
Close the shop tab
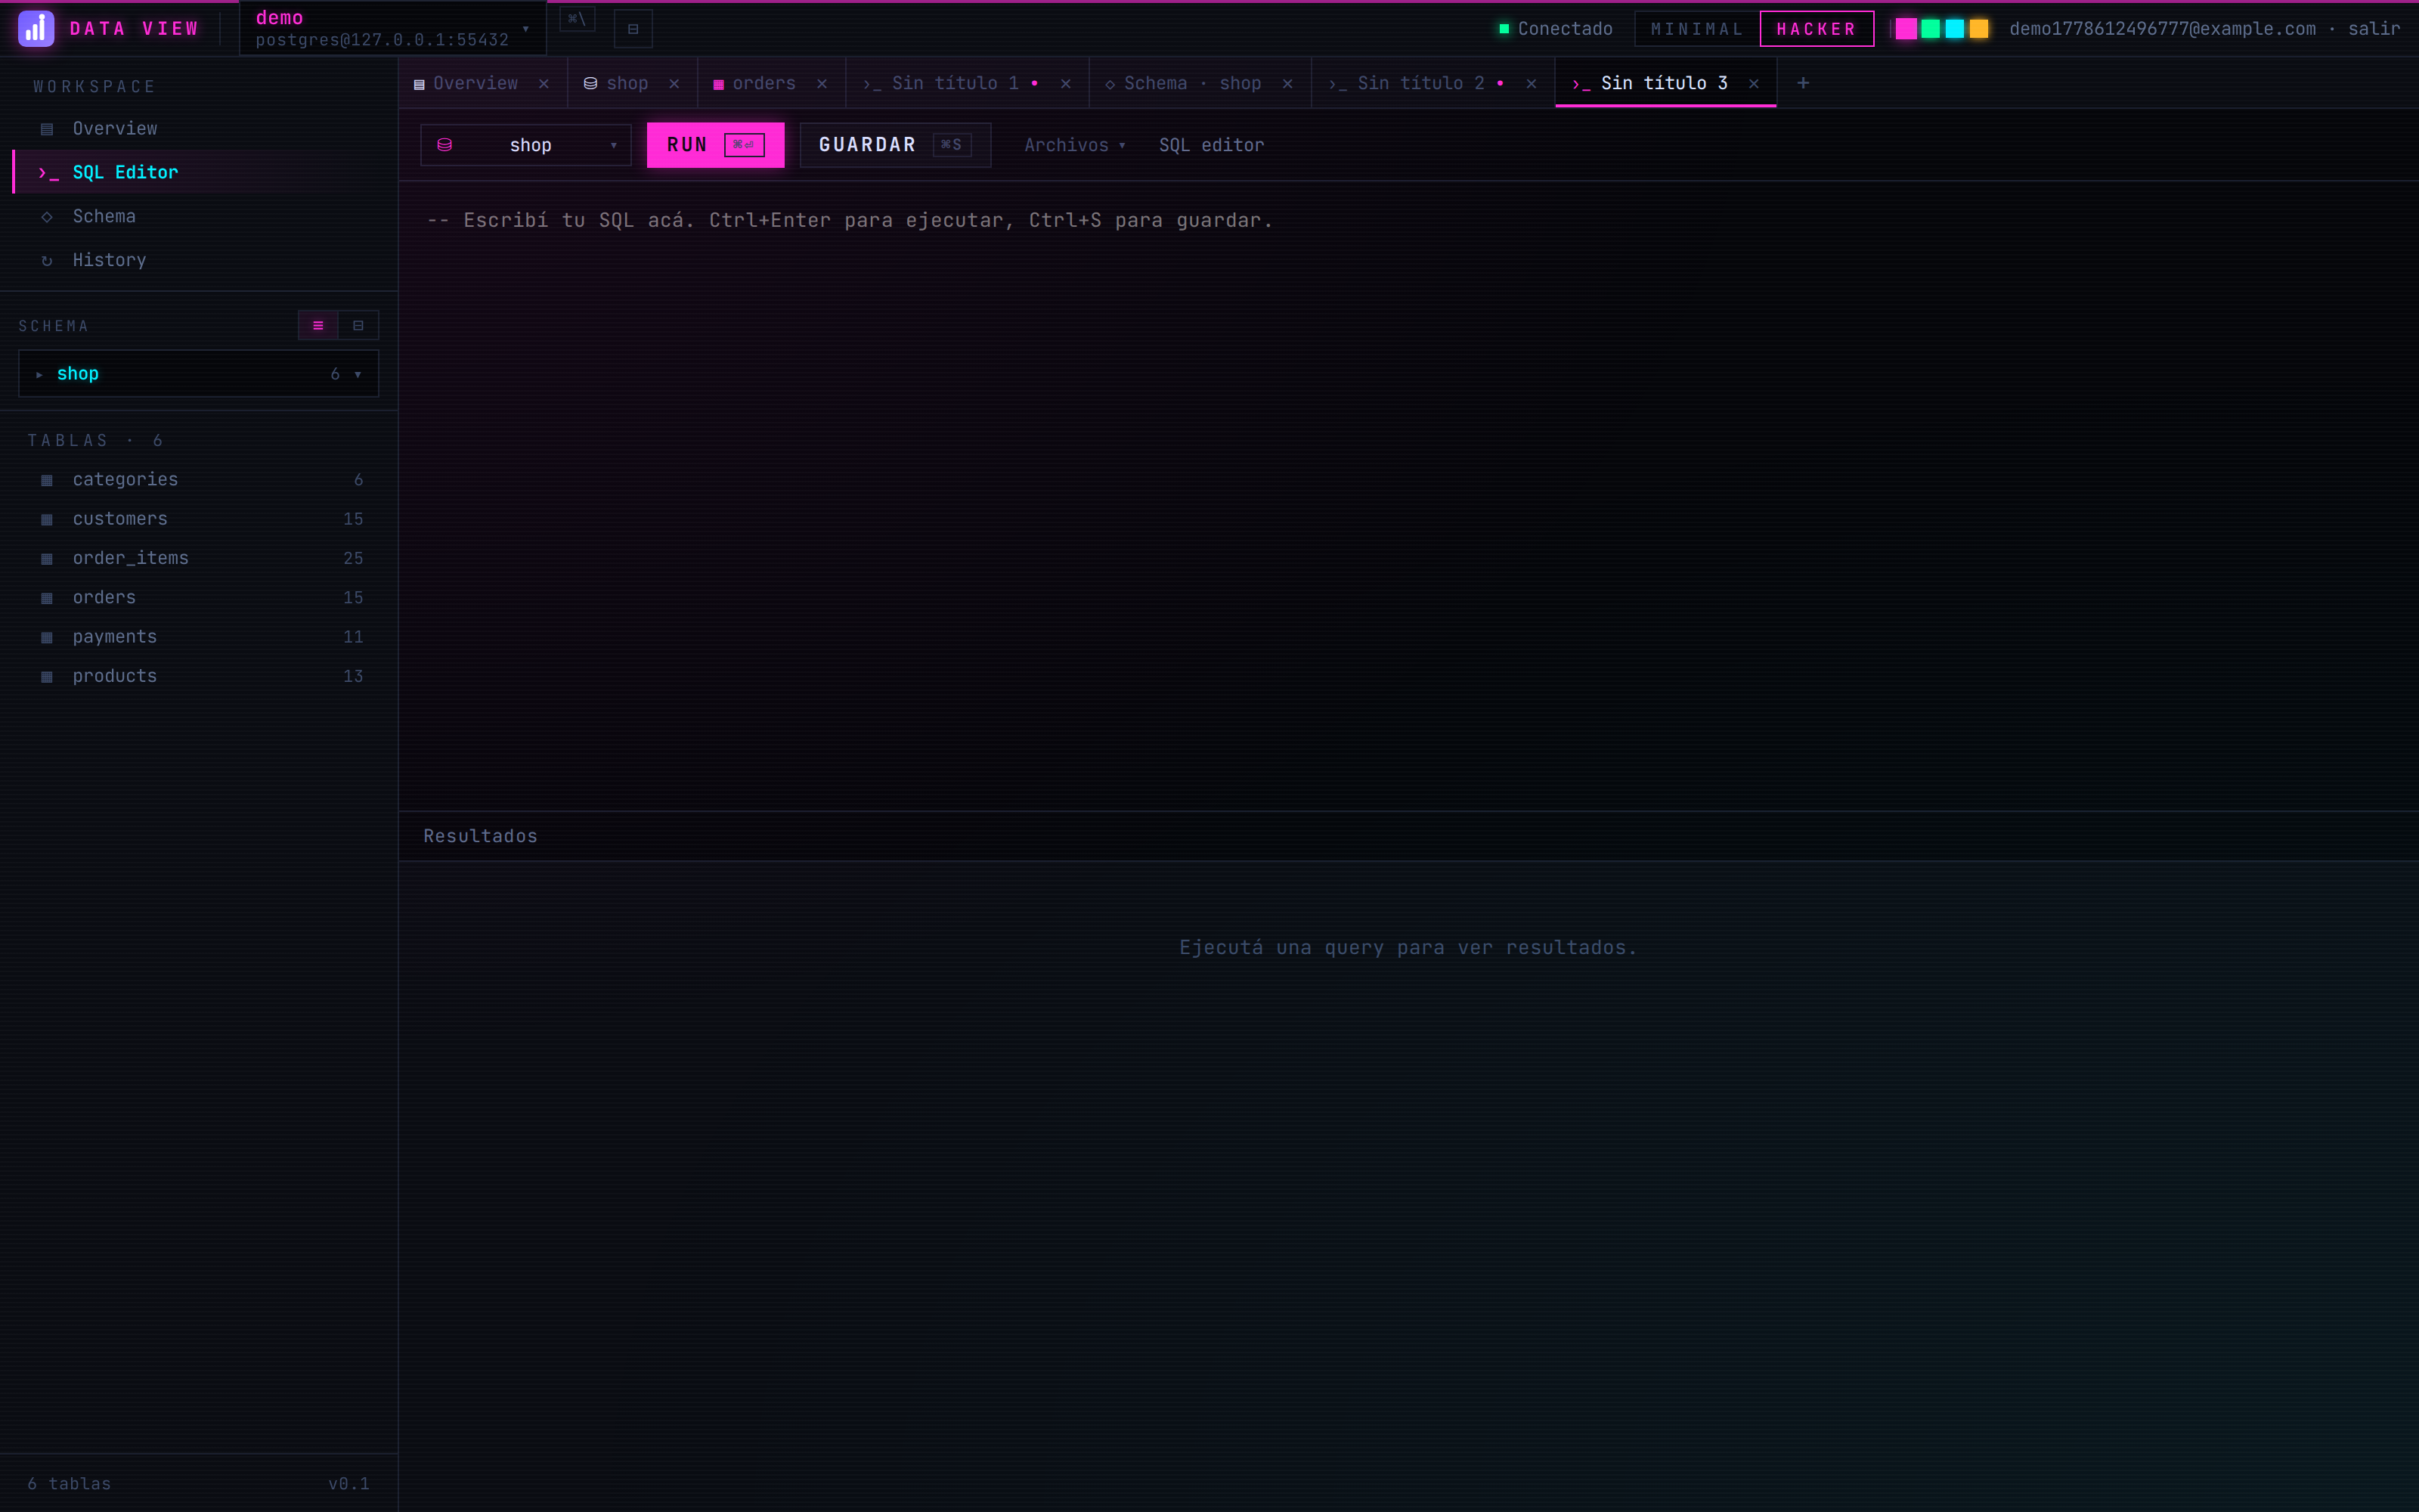(x=675, y=84)
